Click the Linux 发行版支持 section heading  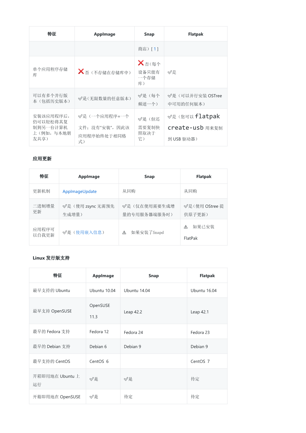click(x=51, y=258)
